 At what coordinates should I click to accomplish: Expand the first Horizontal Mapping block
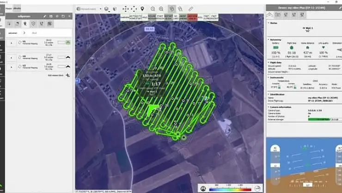[x=11, y=43]
